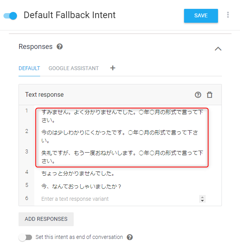Click the Text response help icon
This screenshot has width=240, height=252.
198,95
